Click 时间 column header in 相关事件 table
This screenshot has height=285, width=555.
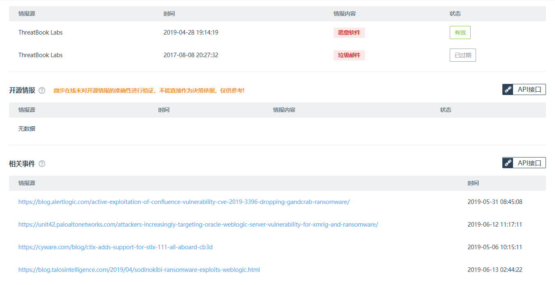click(x=473, y=183)
